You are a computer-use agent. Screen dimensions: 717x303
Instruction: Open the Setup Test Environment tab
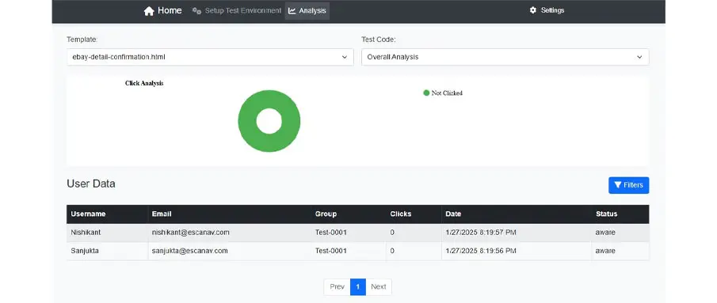236,10
